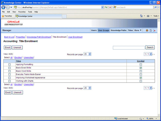
Task: Click the bottom Unenroll button
Action: click(18, 93)
